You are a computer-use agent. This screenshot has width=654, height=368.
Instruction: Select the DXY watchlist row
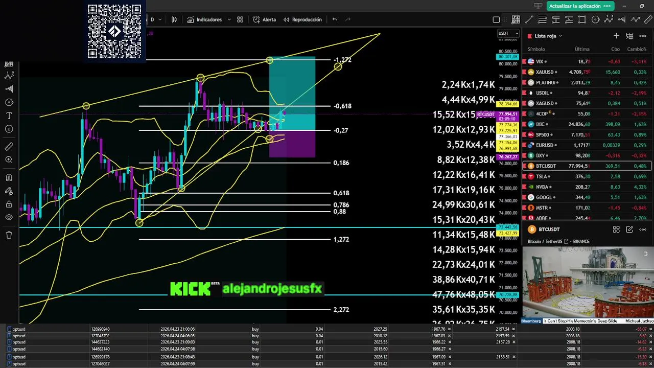click(587, 155)
